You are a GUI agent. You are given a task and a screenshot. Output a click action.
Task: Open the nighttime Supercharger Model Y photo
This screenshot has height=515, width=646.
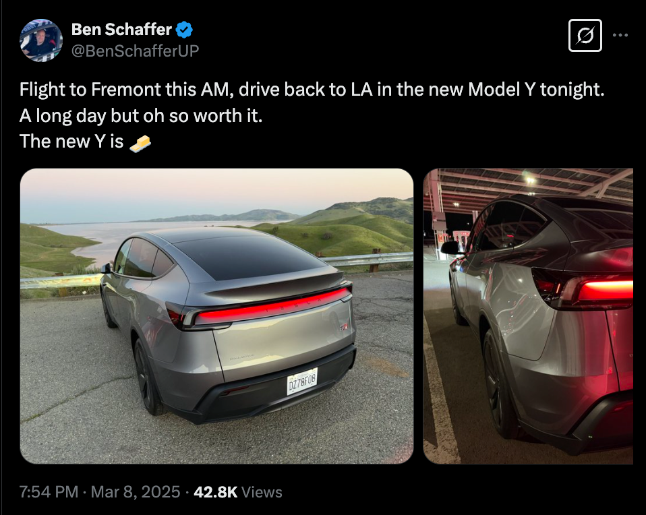click(528, 315)
